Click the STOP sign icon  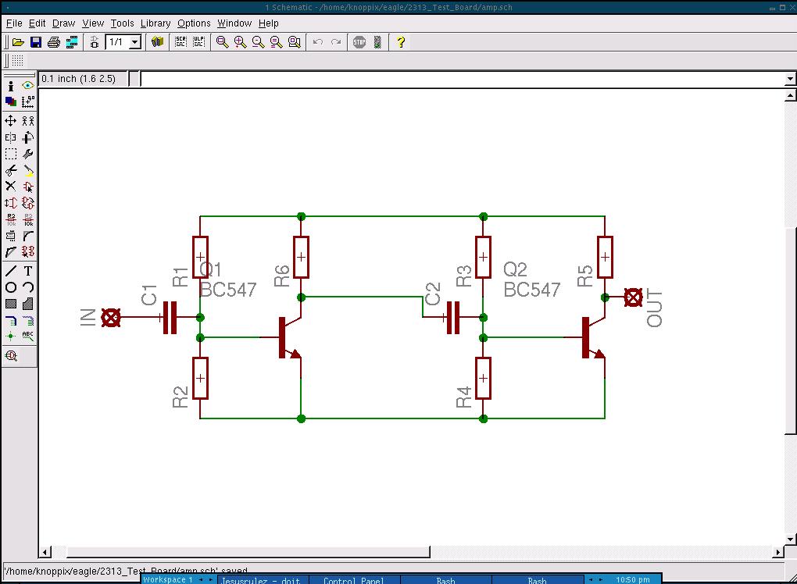(359, 42)
